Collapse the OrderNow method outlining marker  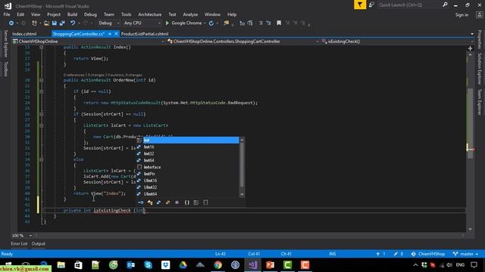coord(41,80)
